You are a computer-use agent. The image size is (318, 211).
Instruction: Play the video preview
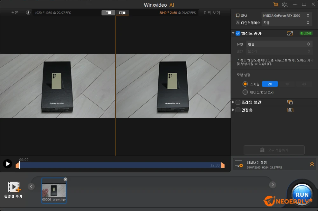coord(8,164)
